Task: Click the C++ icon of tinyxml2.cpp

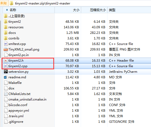Action: click(6, 66)
